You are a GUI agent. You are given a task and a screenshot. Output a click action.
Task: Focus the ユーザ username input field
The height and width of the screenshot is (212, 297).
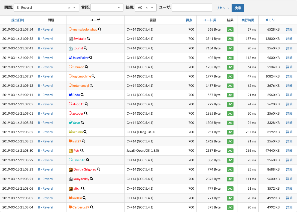(192, 8)
